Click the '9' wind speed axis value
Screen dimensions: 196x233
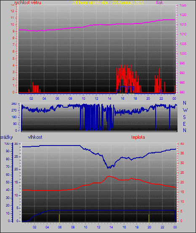(x=13, y=32)
